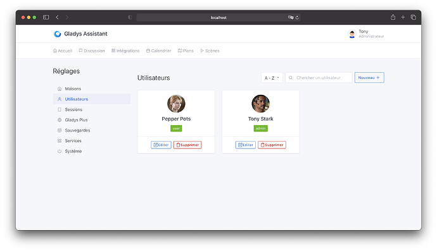Click the Système power icon
This screenshot has width=437, height=251.
pos(60,151)
